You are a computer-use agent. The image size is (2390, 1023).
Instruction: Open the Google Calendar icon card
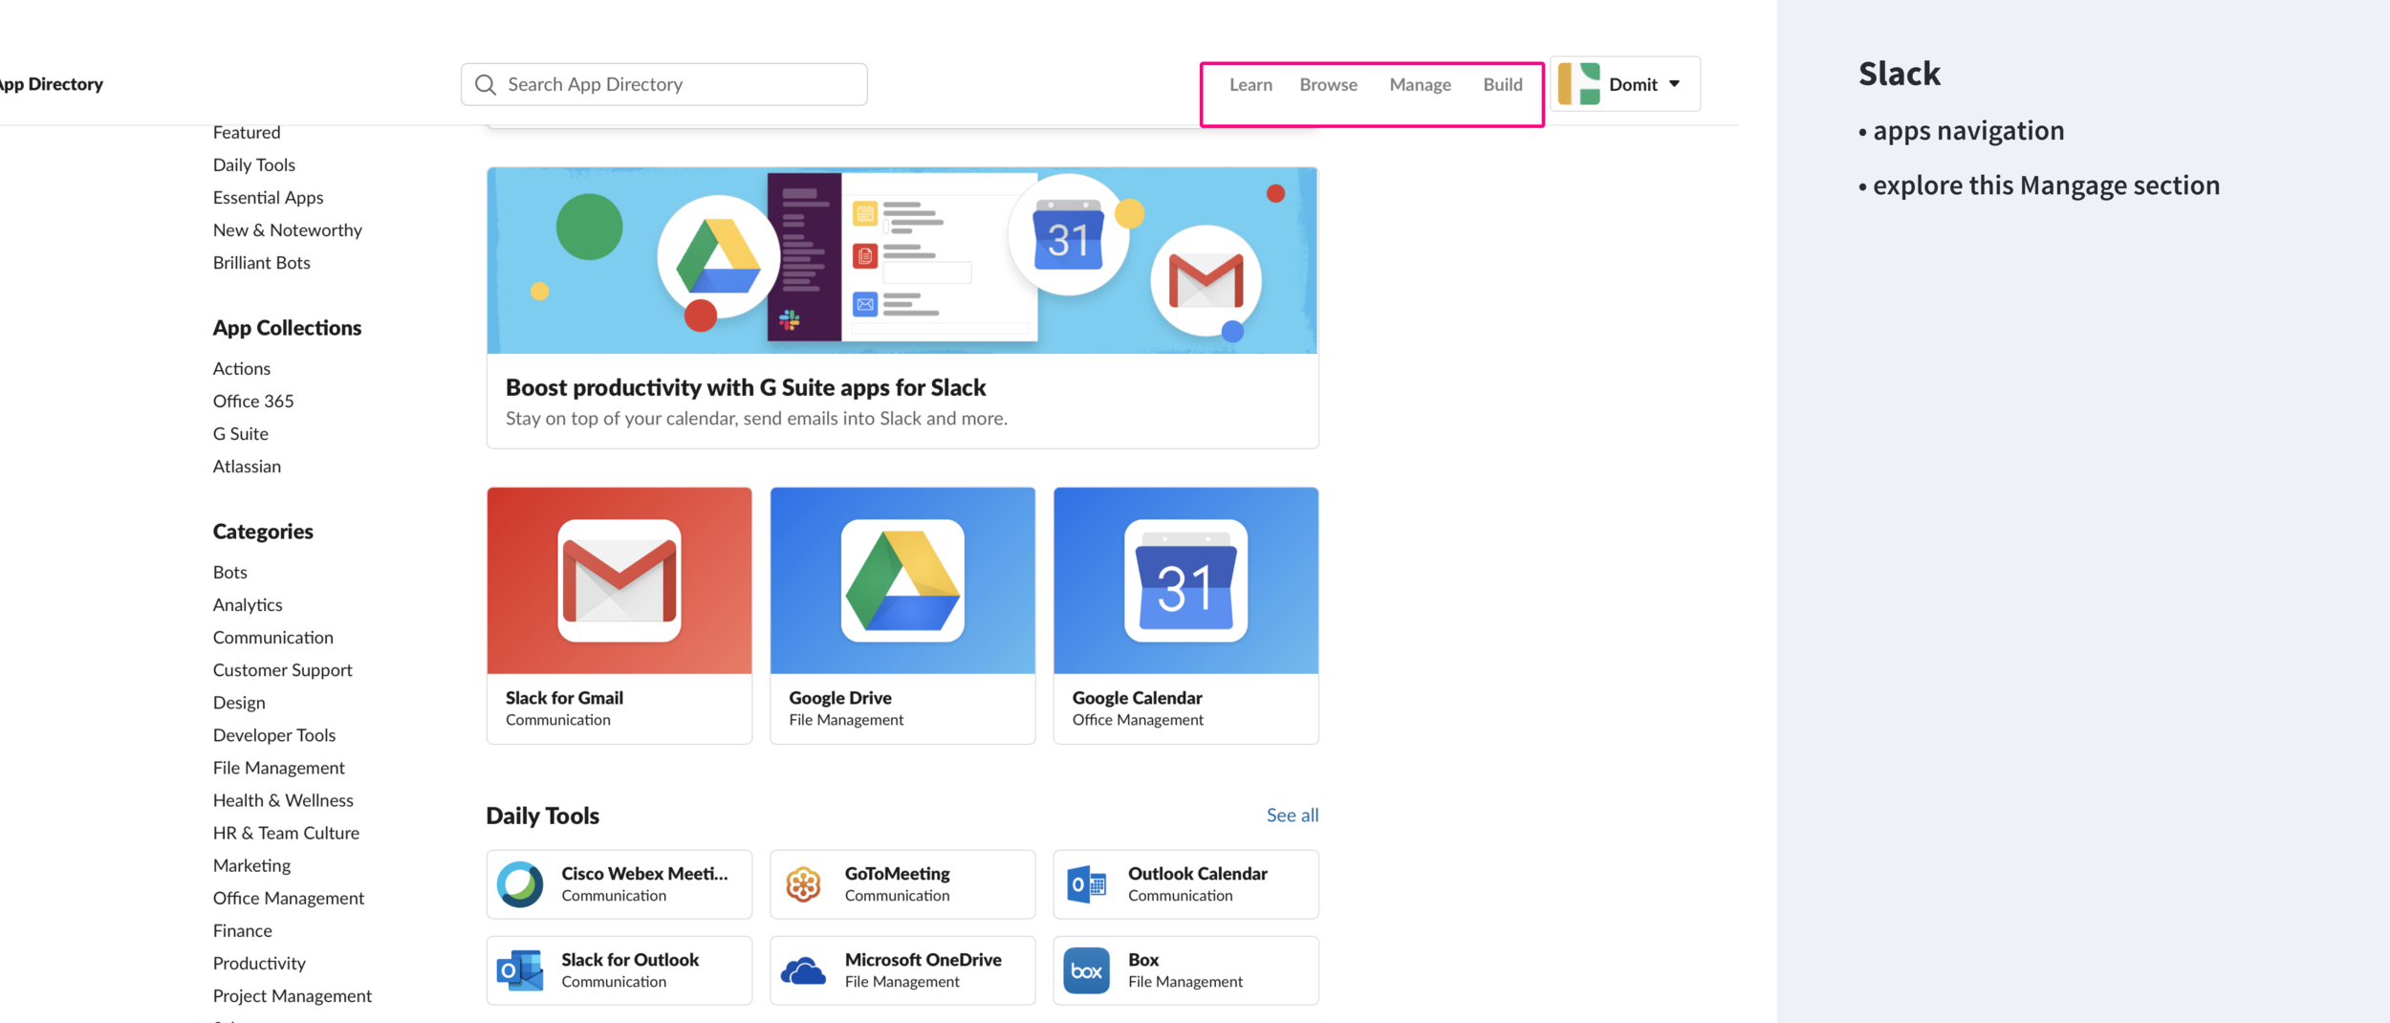1185,580
